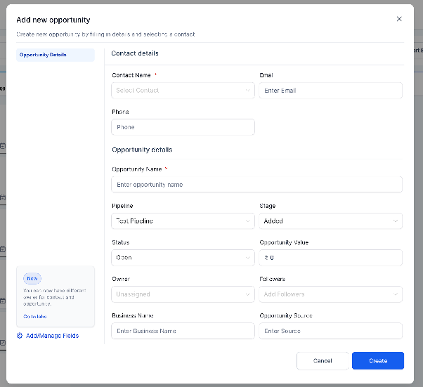The width and height of the screenshot is (423, 387).
Task: Click the Test Pipeline chevron arrow
Action: [247, 221]
